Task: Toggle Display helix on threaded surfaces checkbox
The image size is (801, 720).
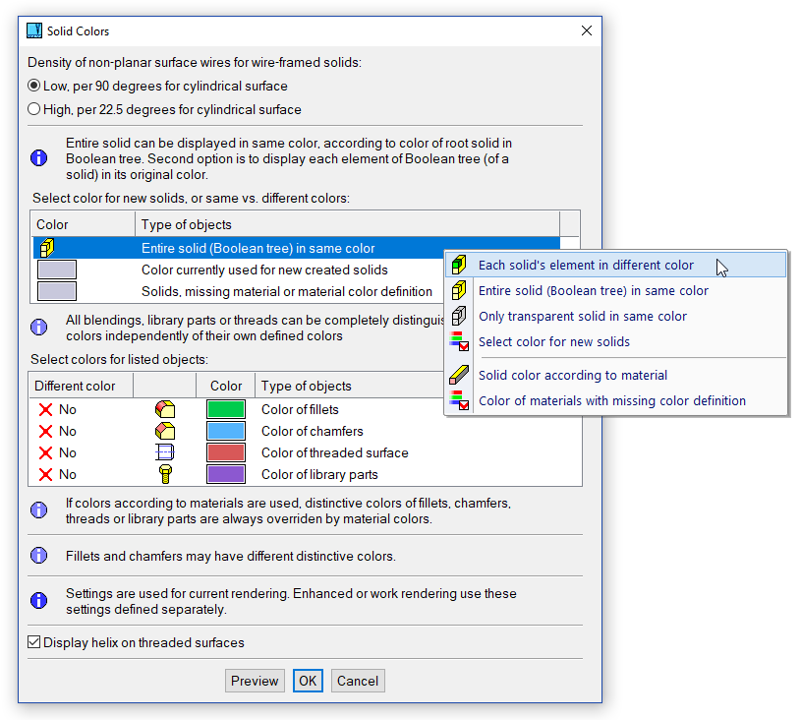Action: (34, 643)
